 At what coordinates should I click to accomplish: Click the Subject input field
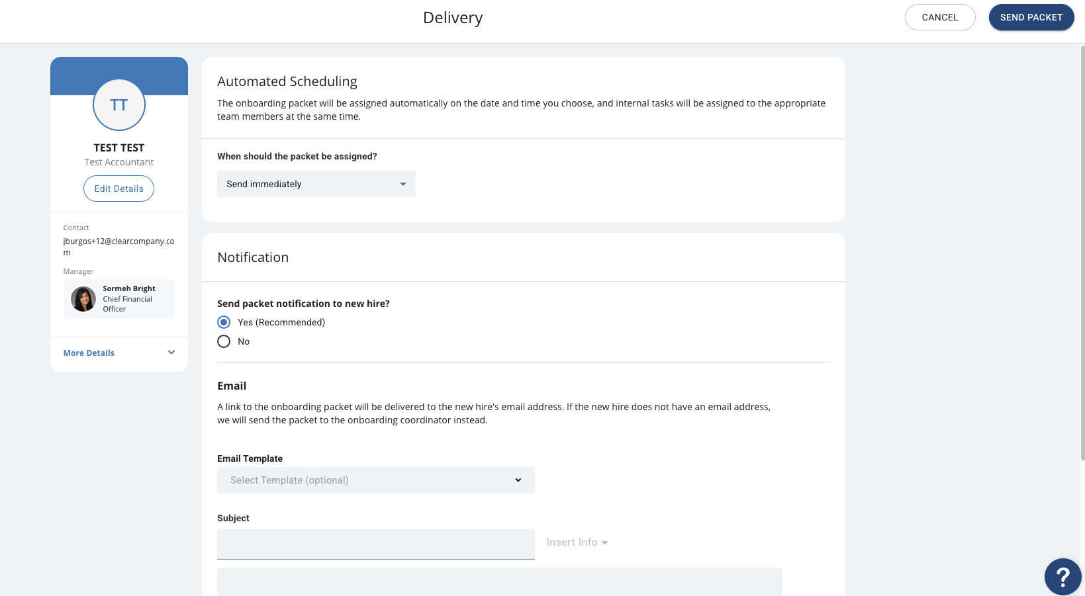tap(376, 544)
